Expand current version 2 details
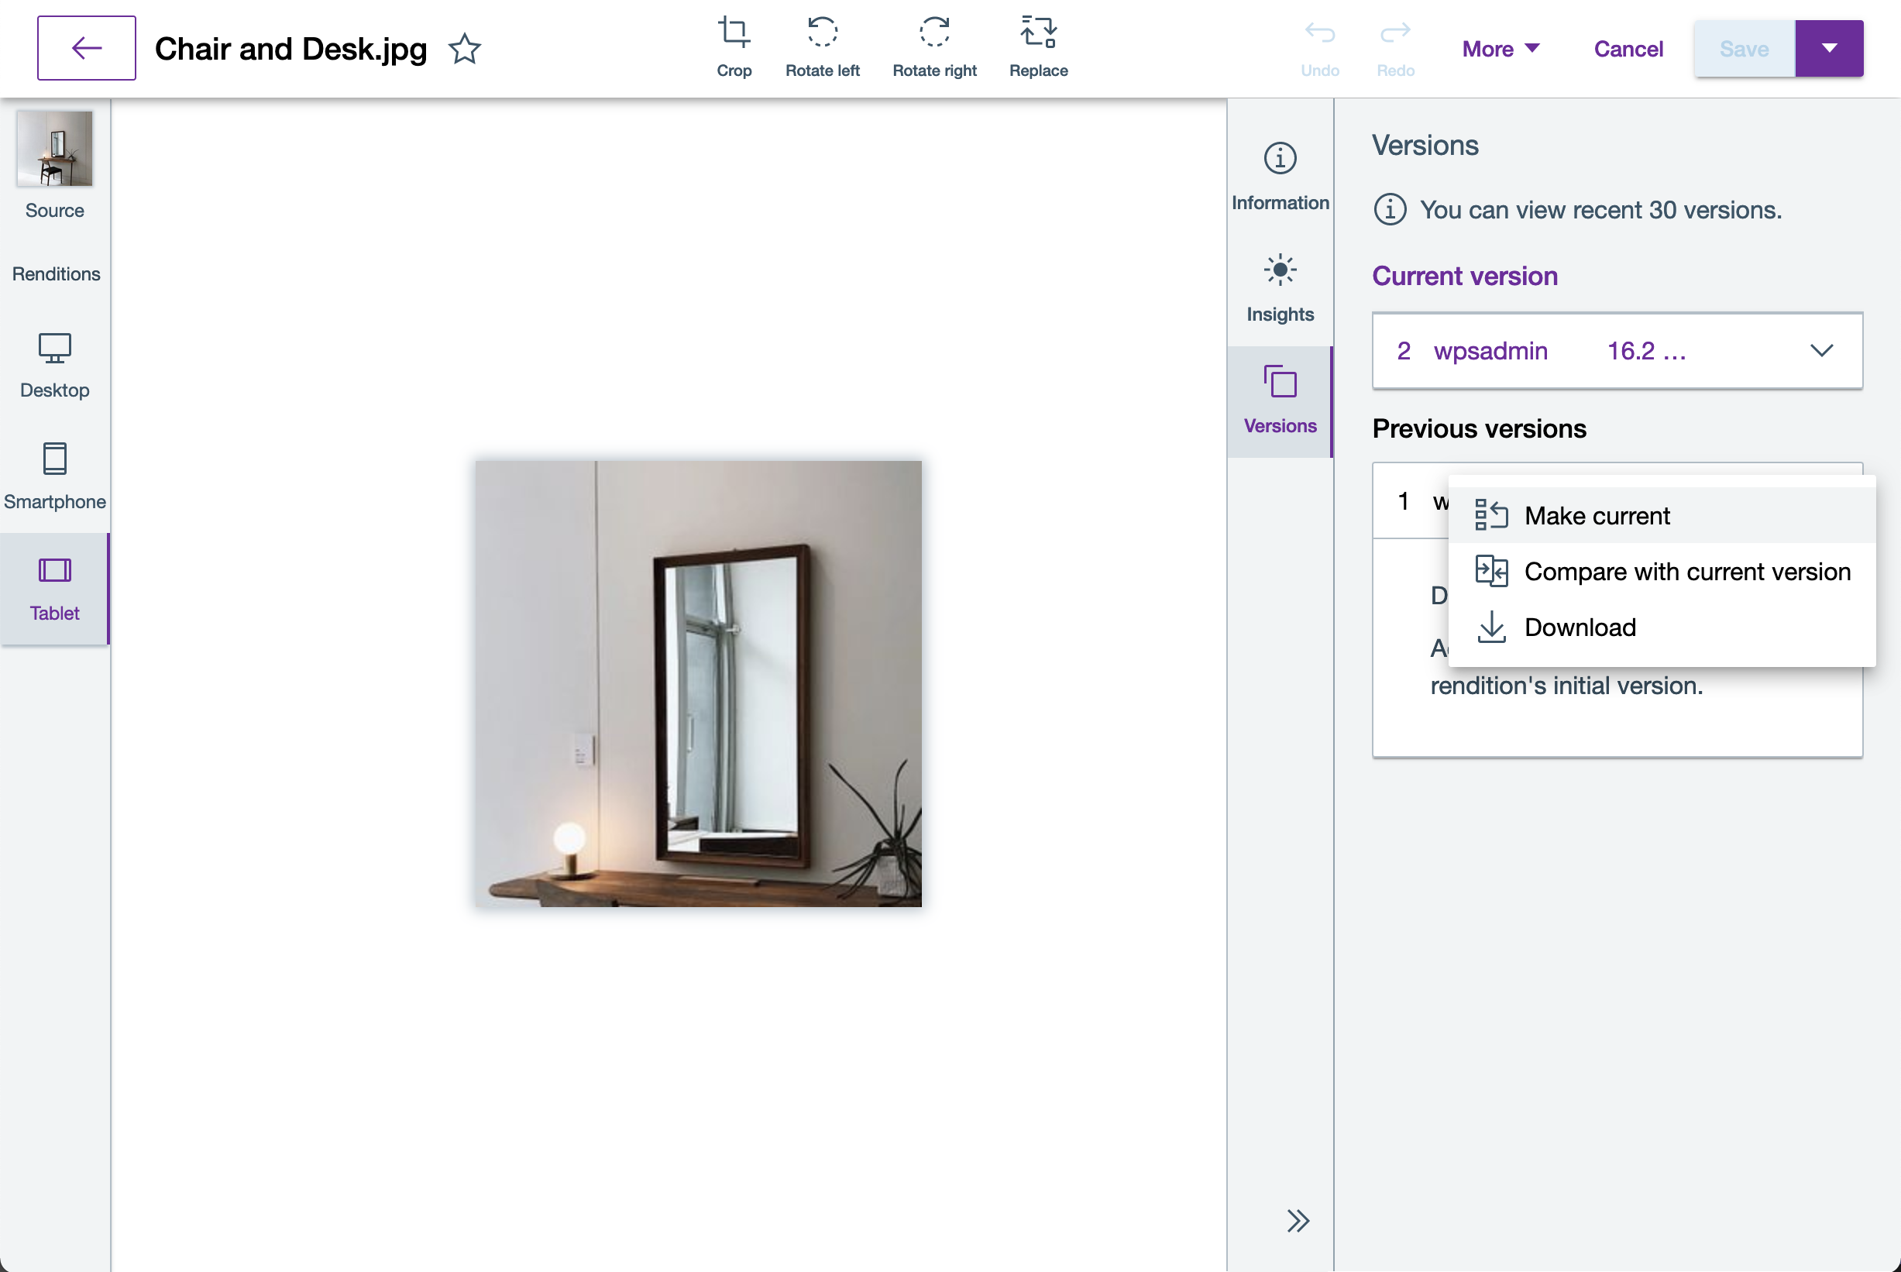The image size is (1901, 1272). [1821, 350]
